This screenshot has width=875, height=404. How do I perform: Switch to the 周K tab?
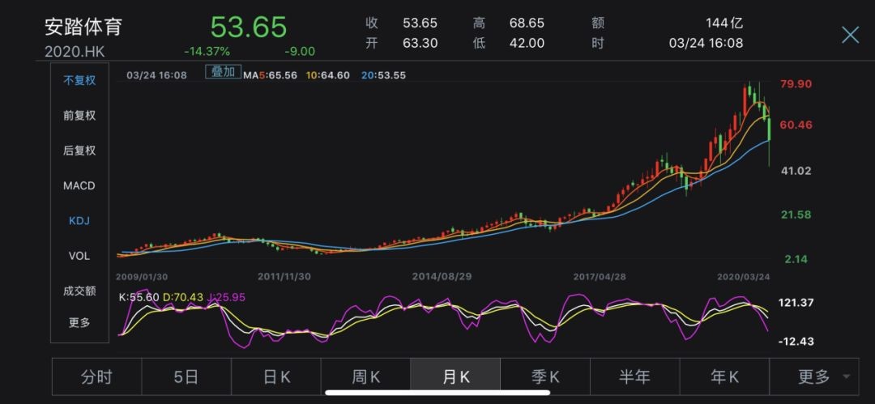(366, 377)
